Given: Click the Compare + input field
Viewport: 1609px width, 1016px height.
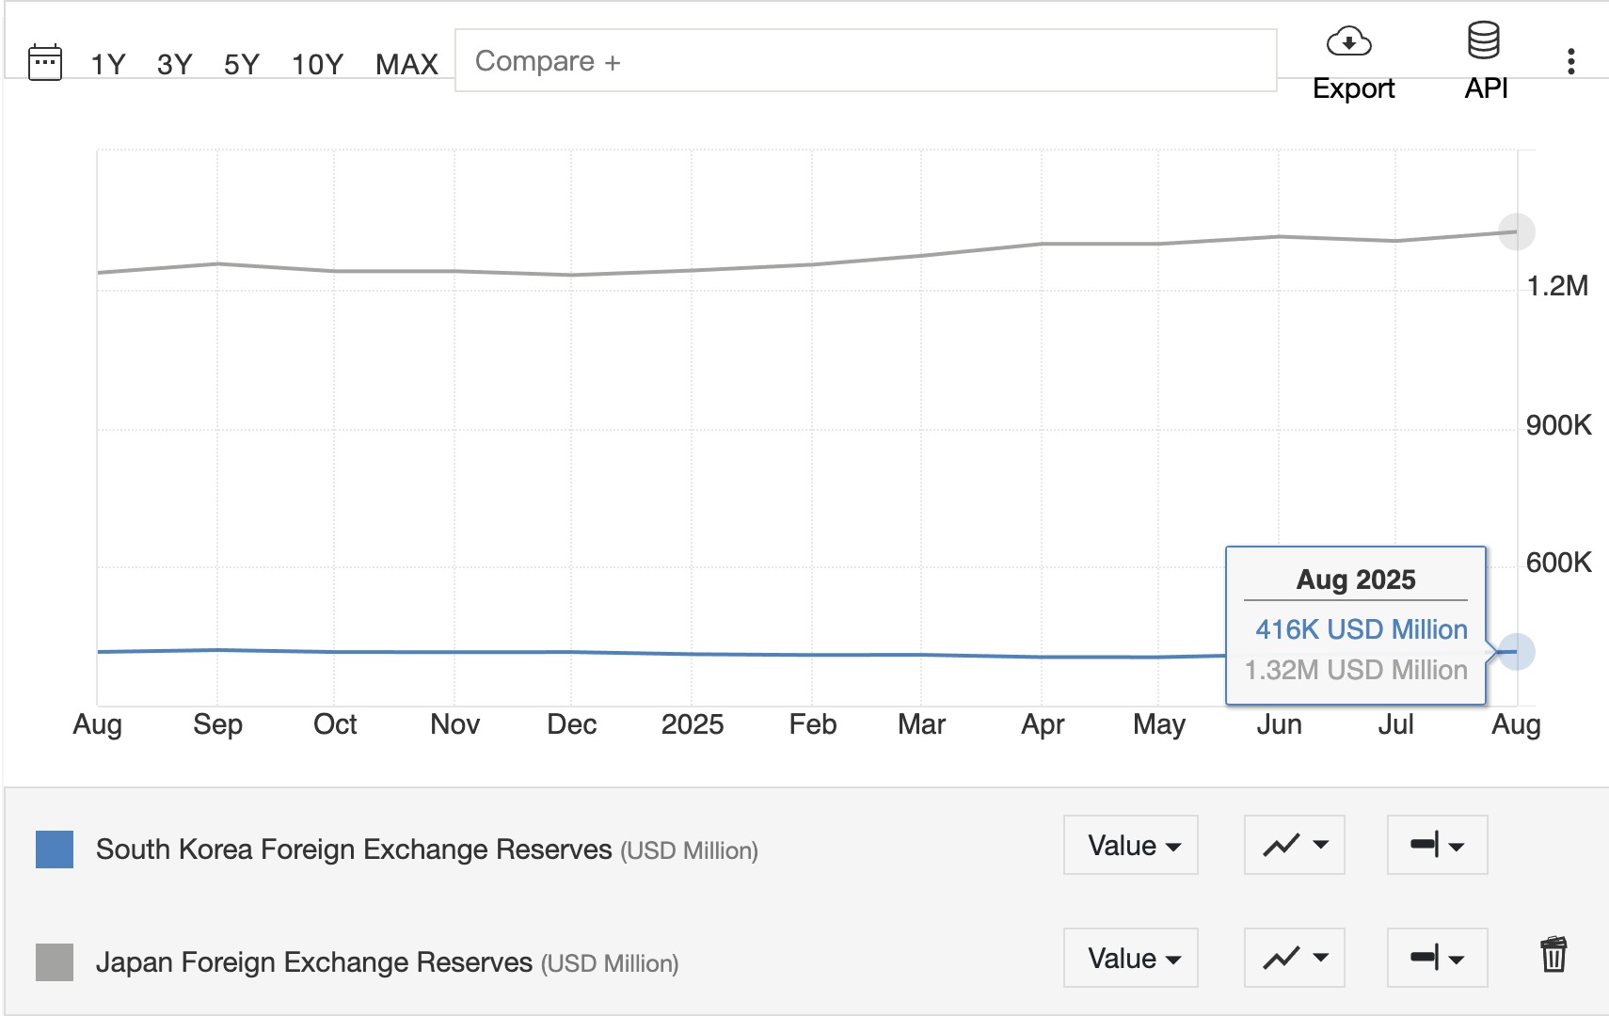Looking at the screenshot, I should pyautogui.click(x=866, y=61).
